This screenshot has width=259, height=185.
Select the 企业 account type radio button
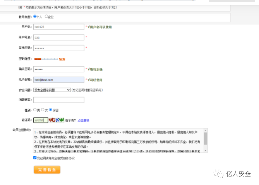(x=46, y=17)
